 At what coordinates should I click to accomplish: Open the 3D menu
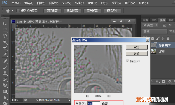tap(104, 3)
